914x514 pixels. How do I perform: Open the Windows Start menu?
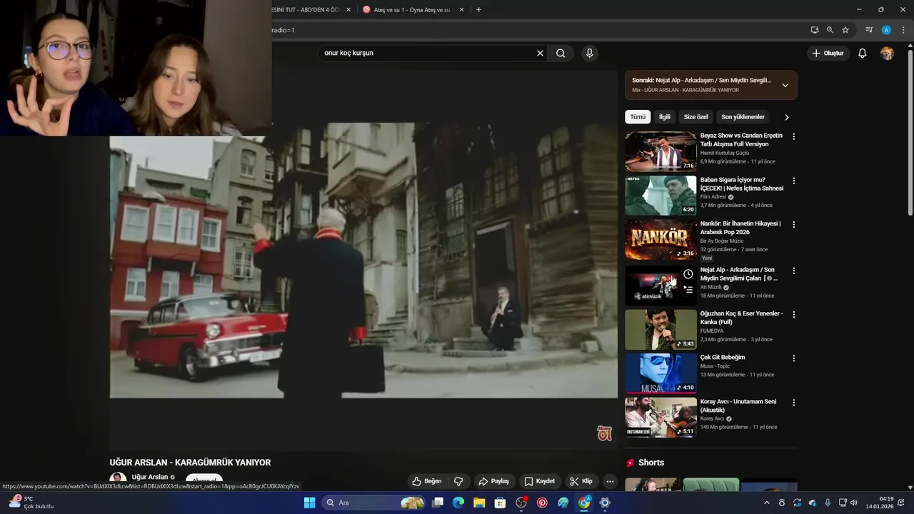coord(309,503)
